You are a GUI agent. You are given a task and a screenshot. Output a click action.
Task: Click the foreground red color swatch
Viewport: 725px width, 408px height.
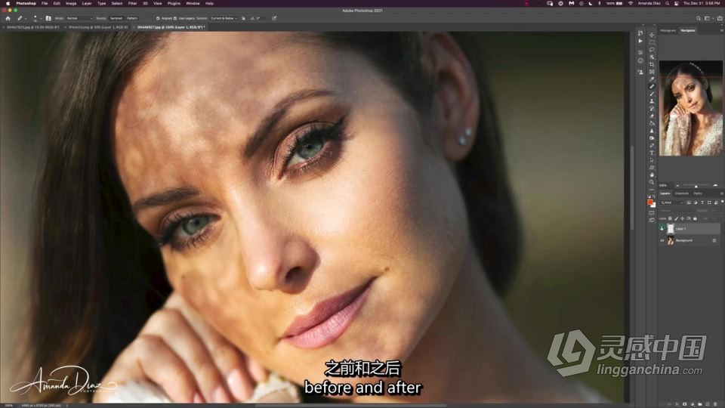coord(650,202)
